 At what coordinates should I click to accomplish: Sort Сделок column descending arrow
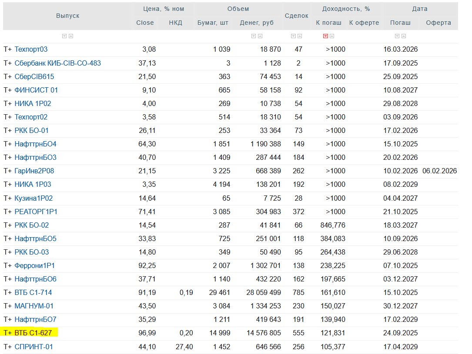pyautogui.click(x=293, y=36)
